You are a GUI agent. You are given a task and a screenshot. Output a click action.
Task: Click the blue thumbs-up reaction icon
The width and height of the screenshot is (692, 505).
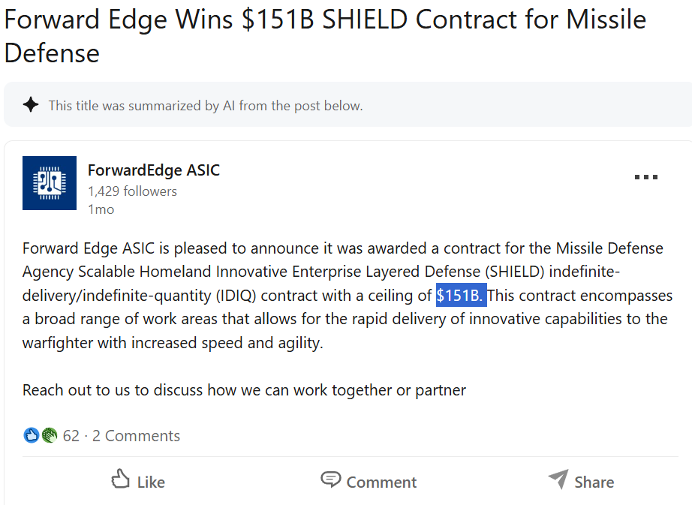click(x=31, y=435)
